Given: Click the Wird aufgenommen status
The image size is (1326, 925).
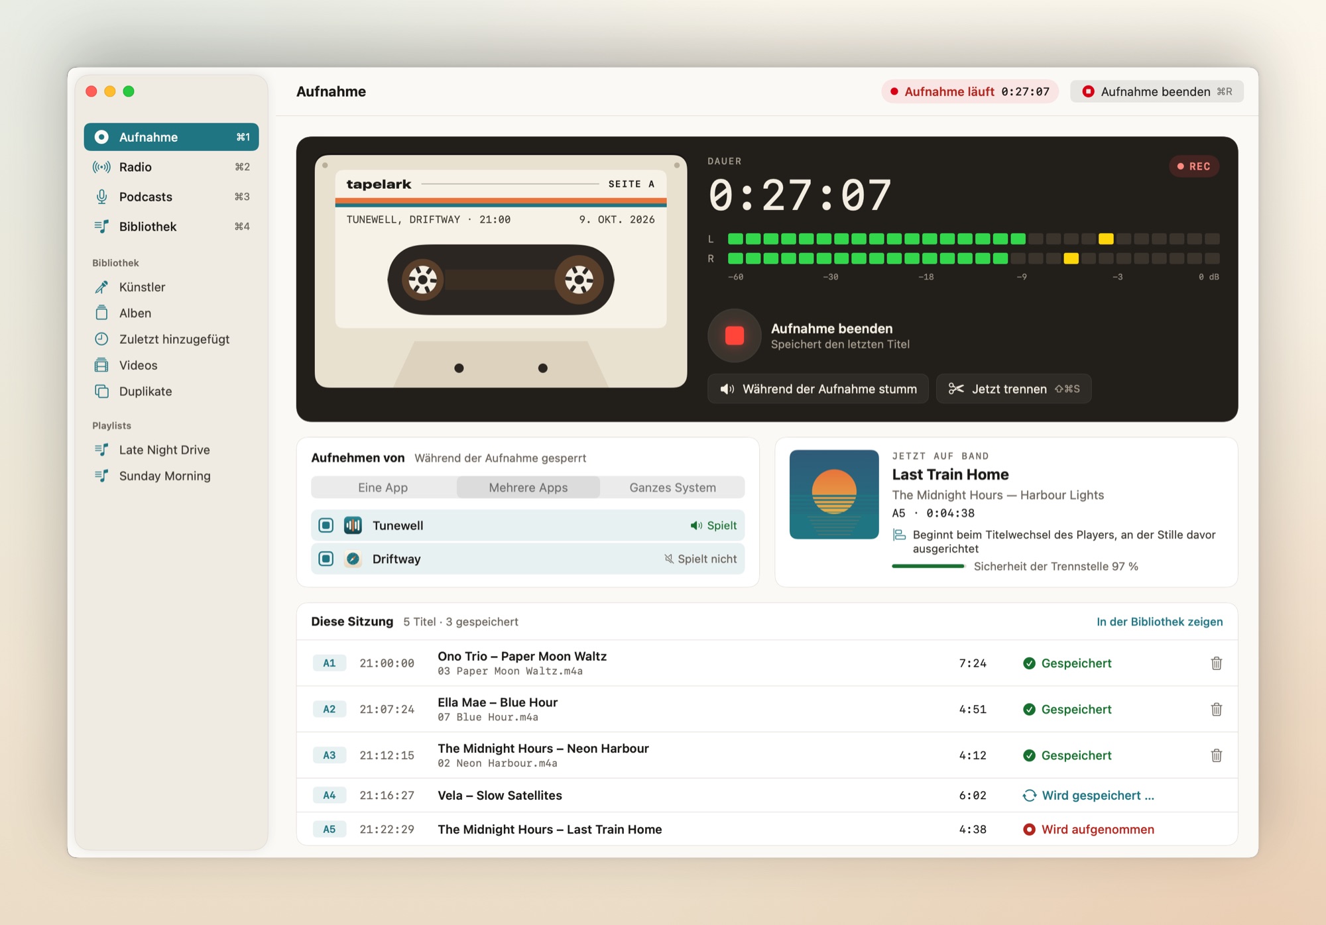Looking at the screenshot, I should coord(1089,829).
